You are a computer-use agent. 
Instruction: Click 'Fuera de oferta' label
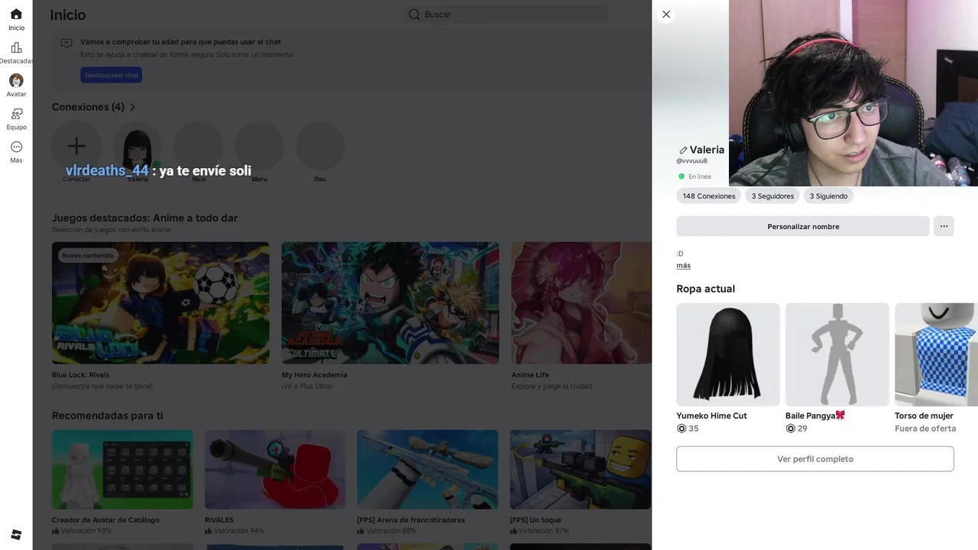(925, 429)
